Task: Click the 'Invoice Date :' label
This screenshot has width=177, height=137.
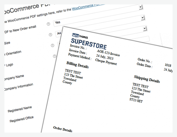Action: [78, 52]
